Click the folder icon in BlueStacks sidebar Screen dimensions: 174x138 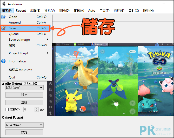tap(51, 89)
